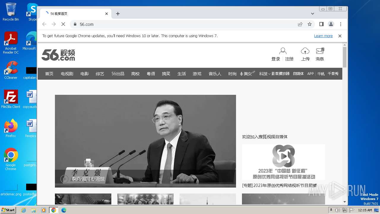The width and height of the screenshot is (380, 214).
Task: Open the messages envelope icon
Action: coord(320,51)
